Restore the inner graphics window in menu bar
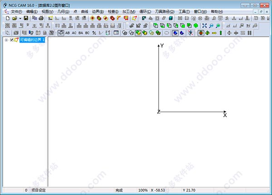Screen dimensions: 272x195 [261, 12]
